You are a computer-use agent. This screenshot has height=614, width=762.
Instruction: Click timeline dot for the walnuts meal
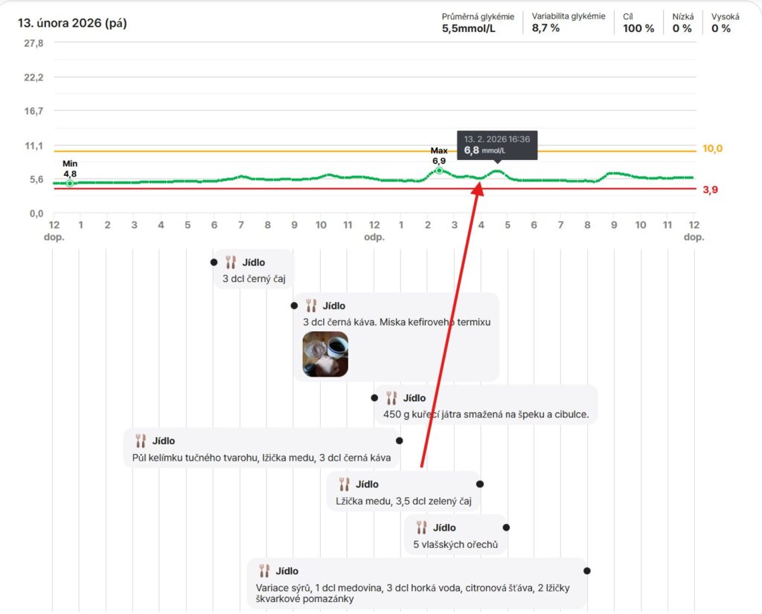pos(507,527)
